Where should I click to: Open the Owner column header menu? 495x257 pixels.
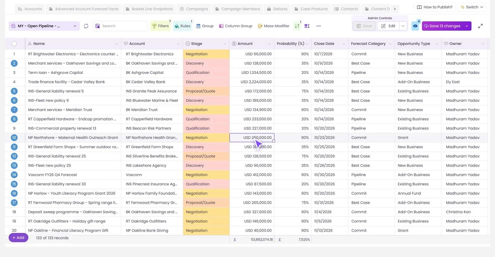(x=483, y=44)
